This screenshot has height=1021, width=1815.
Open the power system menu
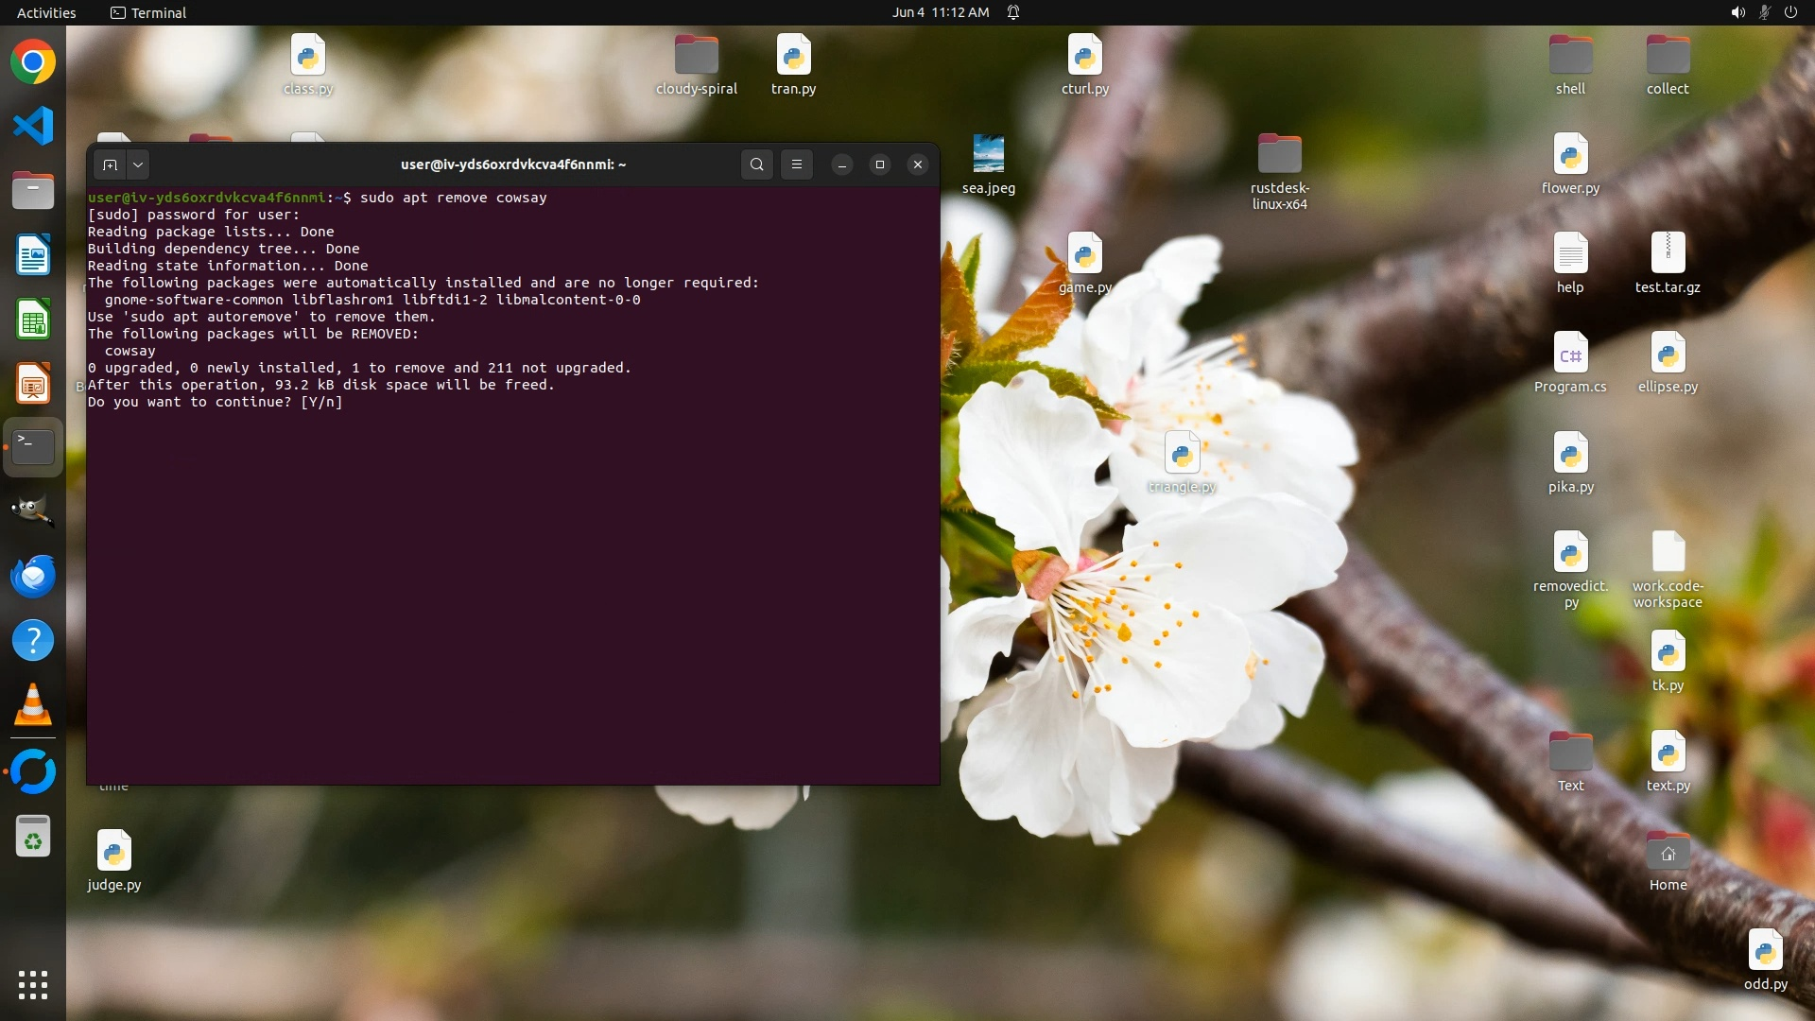coord(1790,12)
